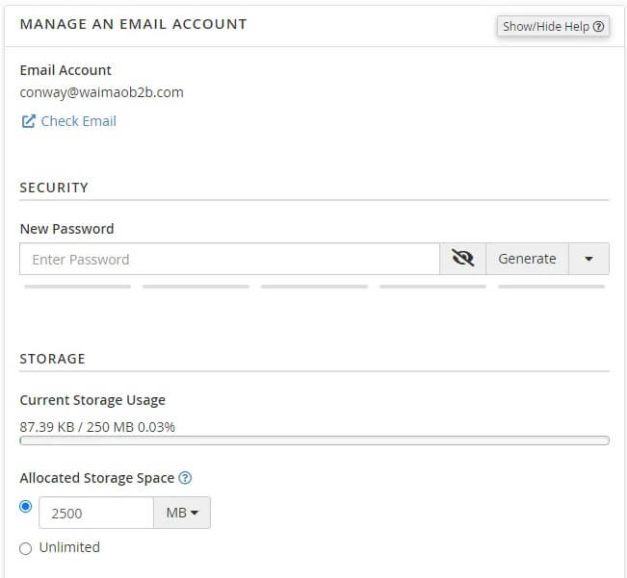
Task: Click the New Password label
Action: point(66,229)
